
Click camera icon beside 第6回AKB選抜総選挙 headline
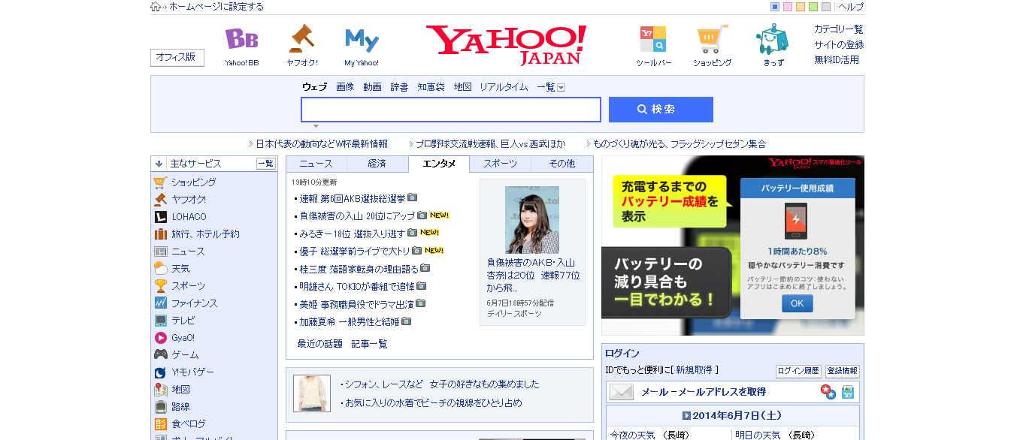412,198
